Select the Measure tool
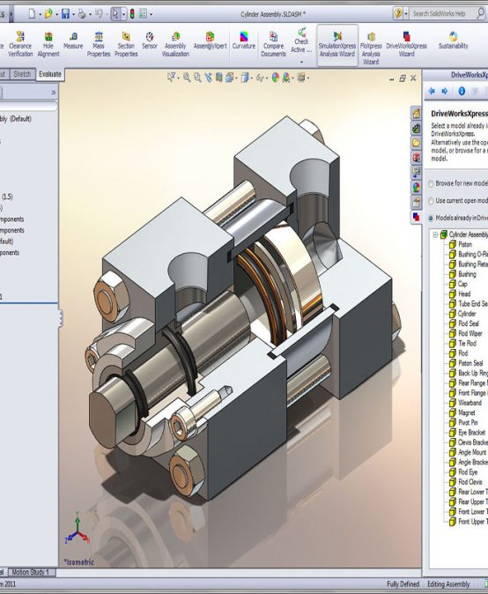The height and width of the screenshot is (594, 488). pyautogui.click(x=73, y=41)
